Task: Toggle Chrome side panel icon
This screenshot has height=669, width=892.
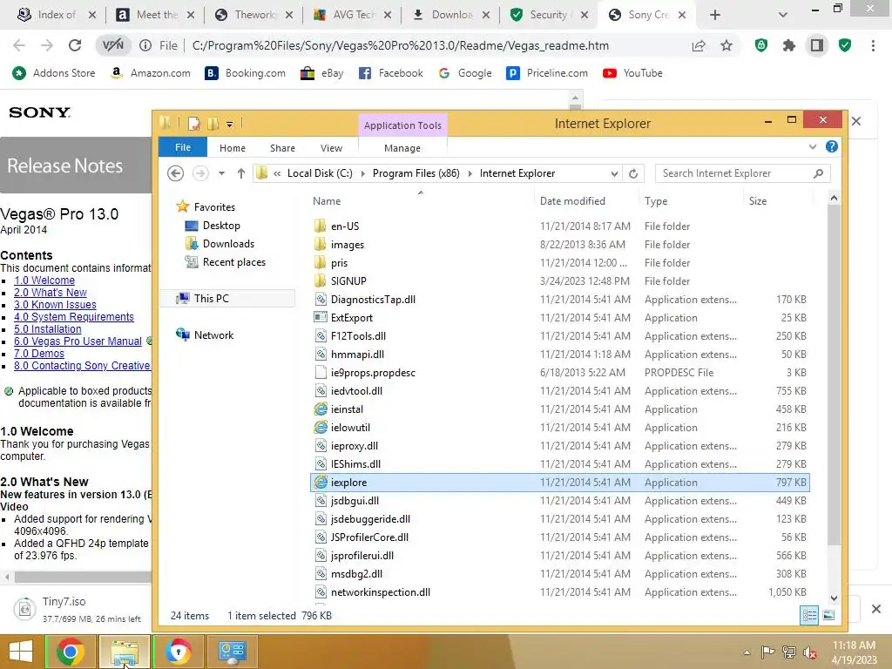Action: pyautogui.click(x=817, y=45)
